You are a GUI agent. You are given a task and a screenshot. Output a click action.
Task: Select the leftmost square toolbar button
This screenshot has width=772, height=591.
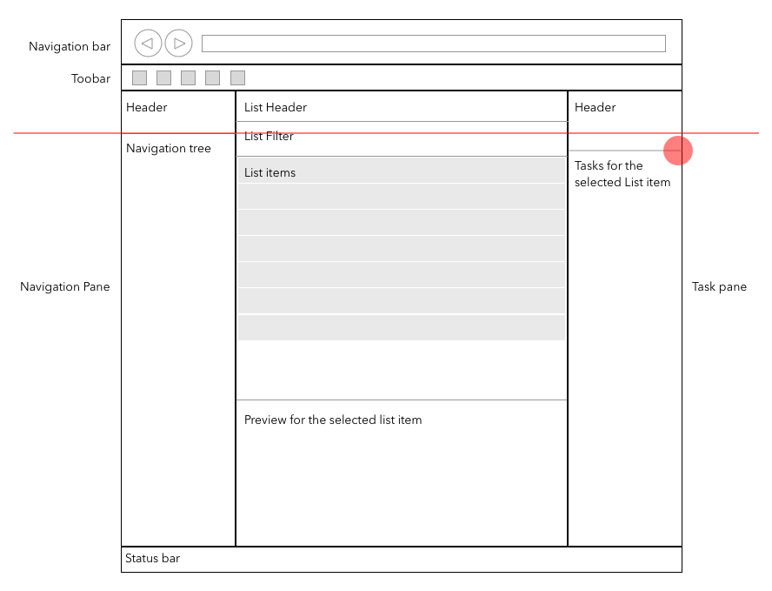point(139,77)
